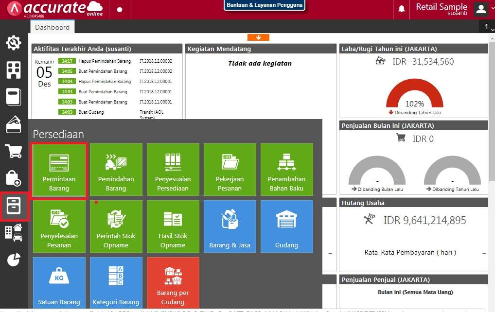Open the fixed assets building-and-car sidebar icon
The image size is (495, 312).
coord(14,232)
